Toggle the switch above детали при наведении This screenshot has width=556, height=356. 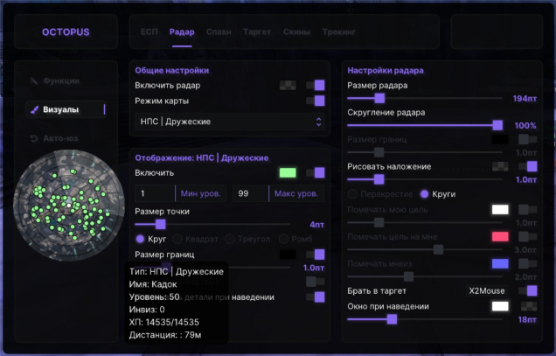click(x=316, y=282)
